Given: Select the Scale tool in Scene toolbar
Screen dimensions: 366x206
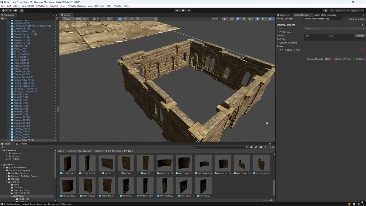Looking at the screenshot, I should (137, 19).
